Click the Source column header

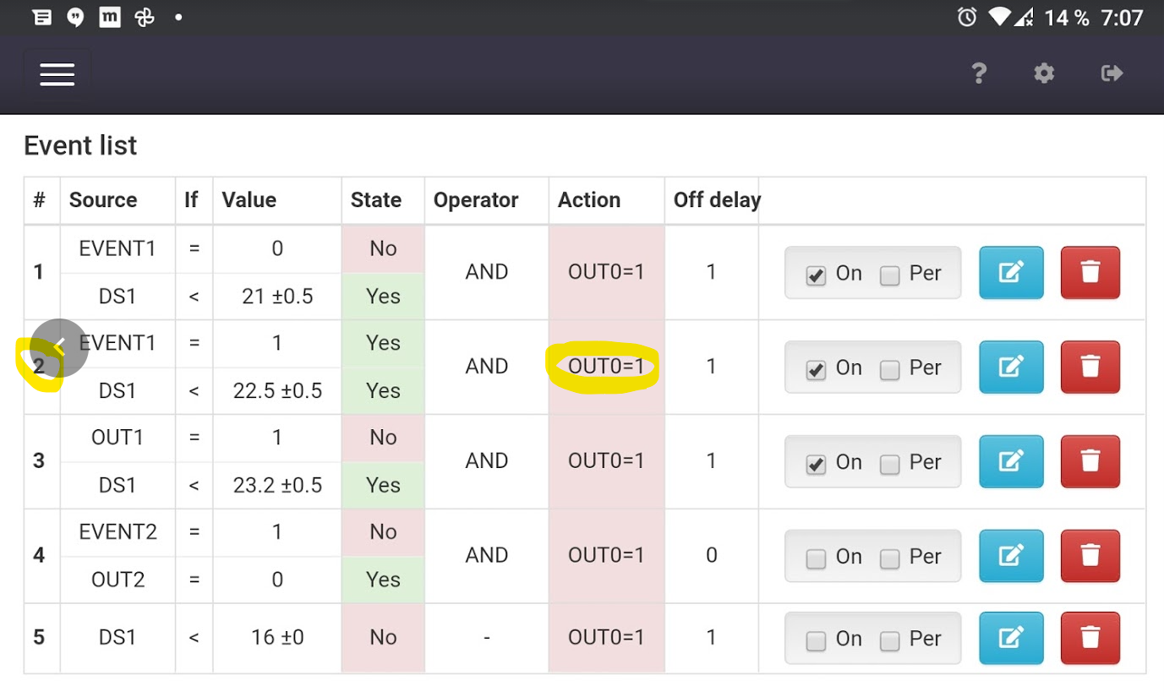pyautogui.click(x=103, y=200)
